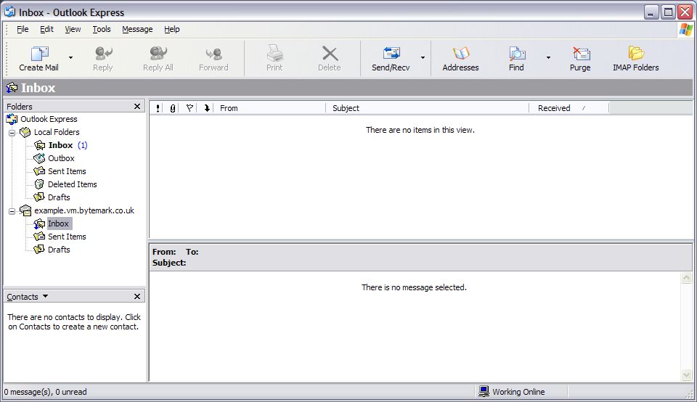Sort messages by the Subject column

(x=428, y=108)
